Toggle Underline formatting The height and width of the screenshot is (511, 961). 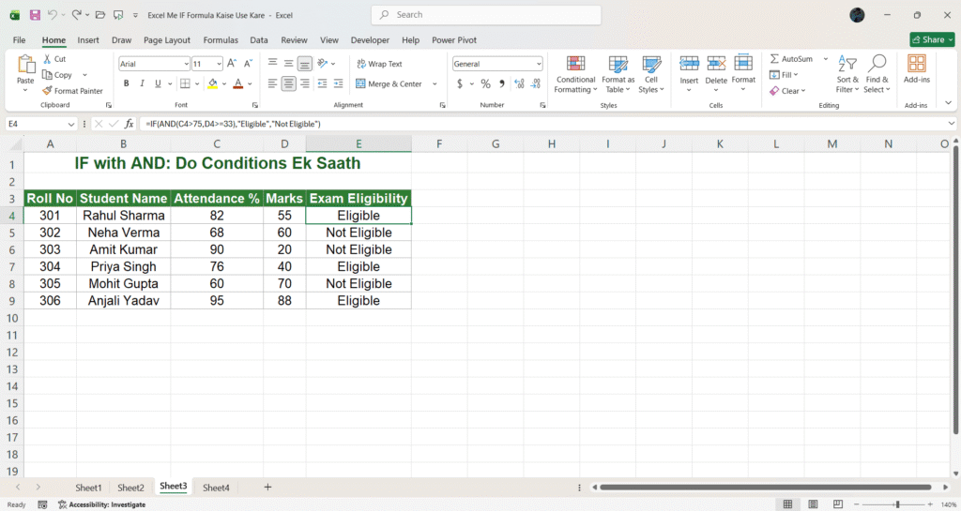tap(158, 83)
